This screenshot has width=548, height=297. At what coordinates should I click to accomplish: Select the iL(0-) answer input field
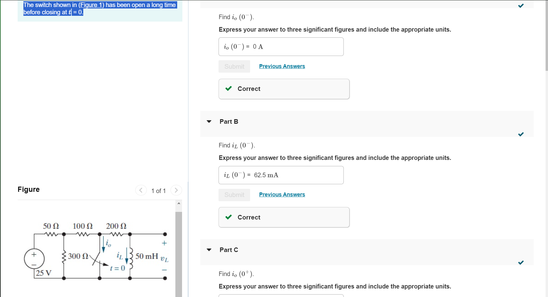281,175
